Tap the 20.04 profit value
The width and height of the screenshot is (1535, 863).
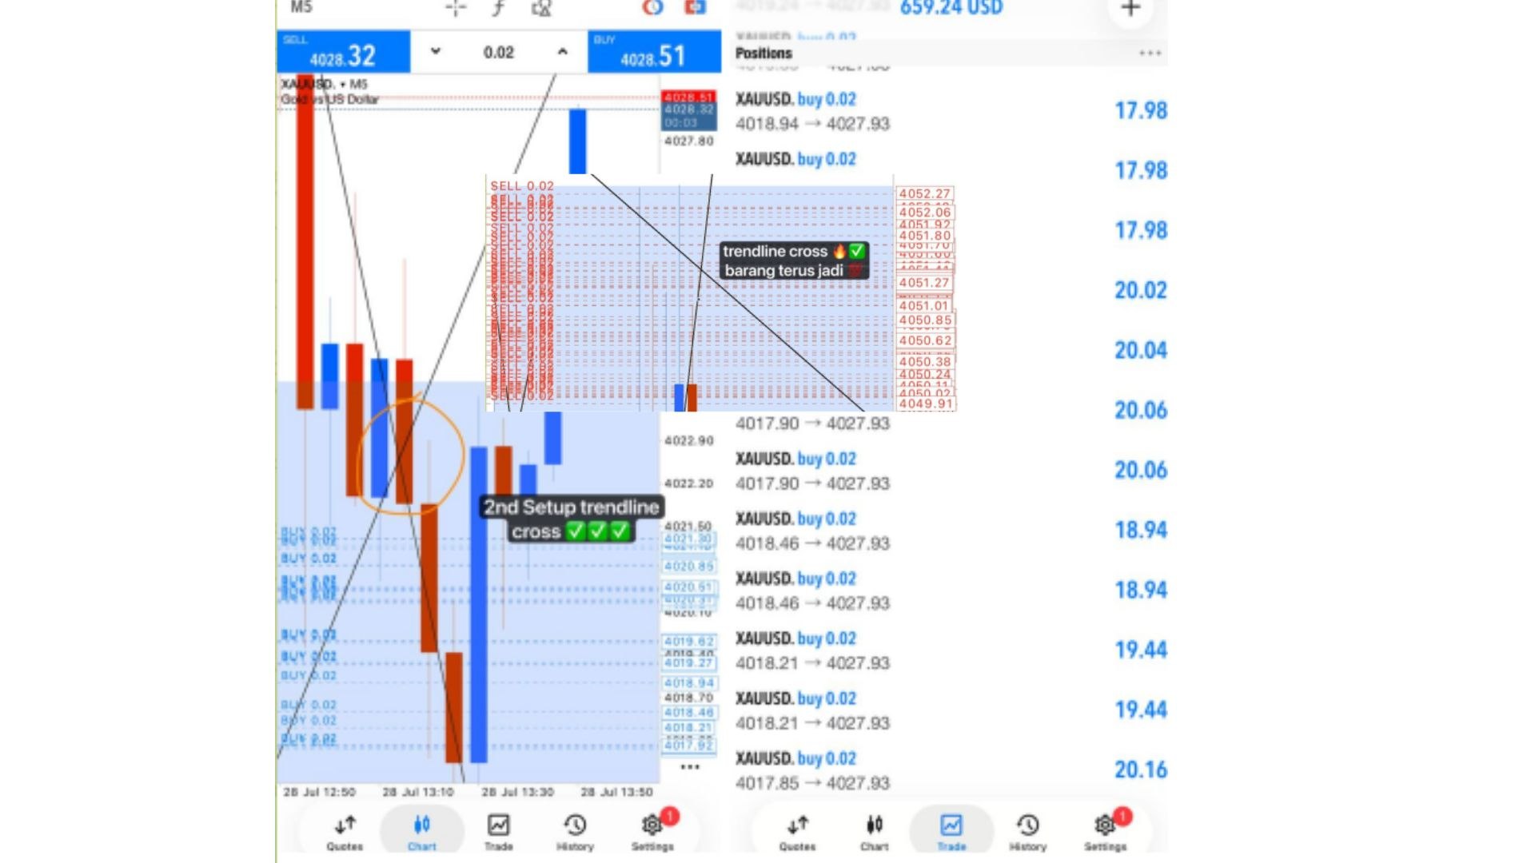[x=1141, y=350]
